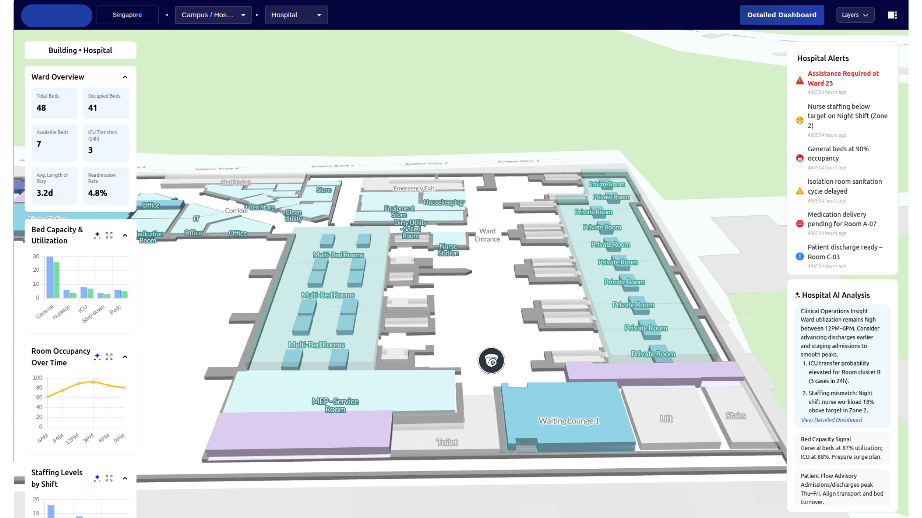Expand Staffing Levels by Shift chart fullscreen

(109, 478)
